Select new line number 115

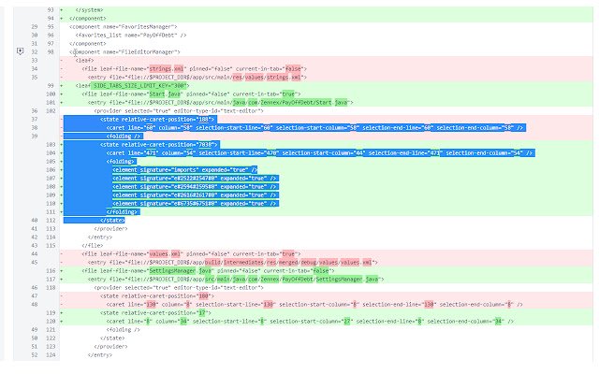click(x=51, y=245)
